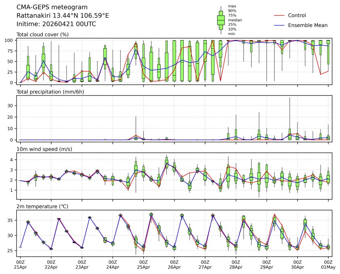Viewport: 340px width, 274px height.
Task: Click the blue Ensemble Mean legend line
Action: [x=280, y=25]
